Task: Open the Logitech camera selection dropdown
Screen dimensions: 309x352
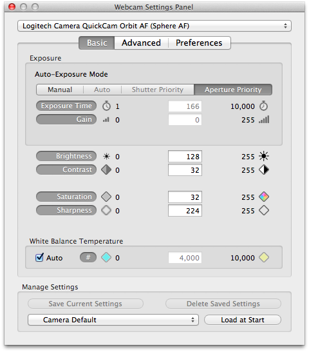Action: point(154,26)
